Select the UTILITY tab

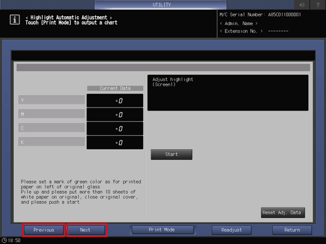[161, 4]
